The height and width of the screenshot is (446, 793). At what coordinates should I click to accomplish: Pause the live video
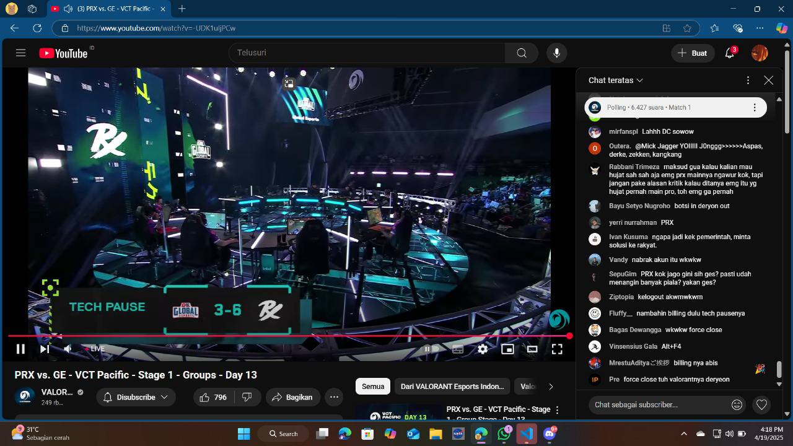pos(20,349)
